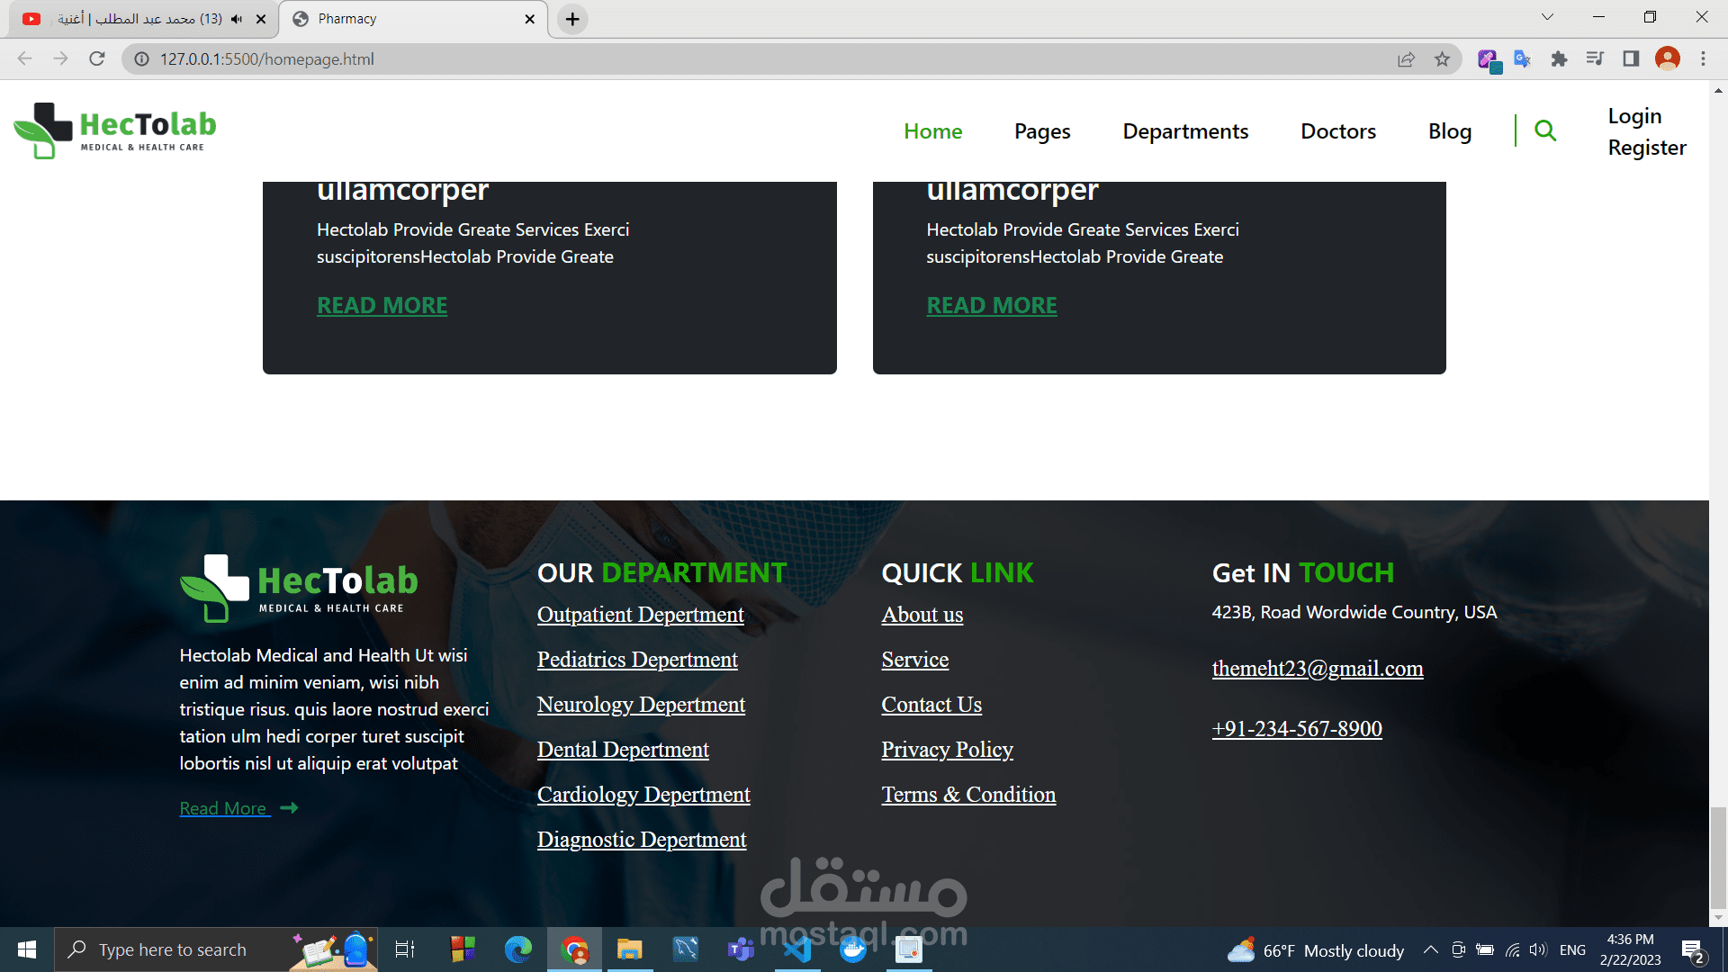Open Visual Studio Code from taskbar
The height and width of the screenshot is (972, 1728).
coord(797,949)
